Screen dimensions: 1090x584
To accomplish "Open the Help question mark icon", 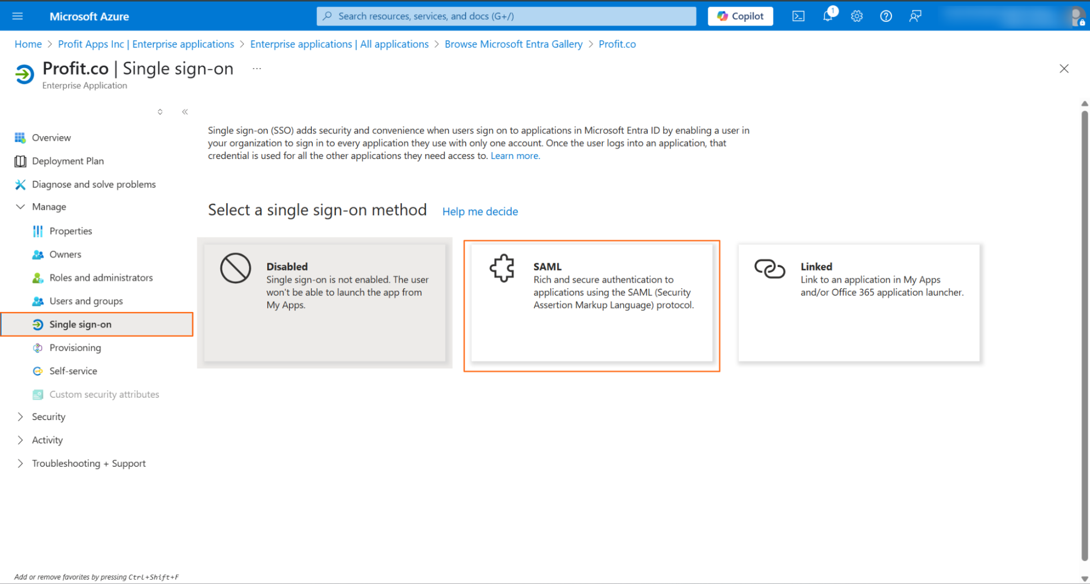I will coord(886,16).
